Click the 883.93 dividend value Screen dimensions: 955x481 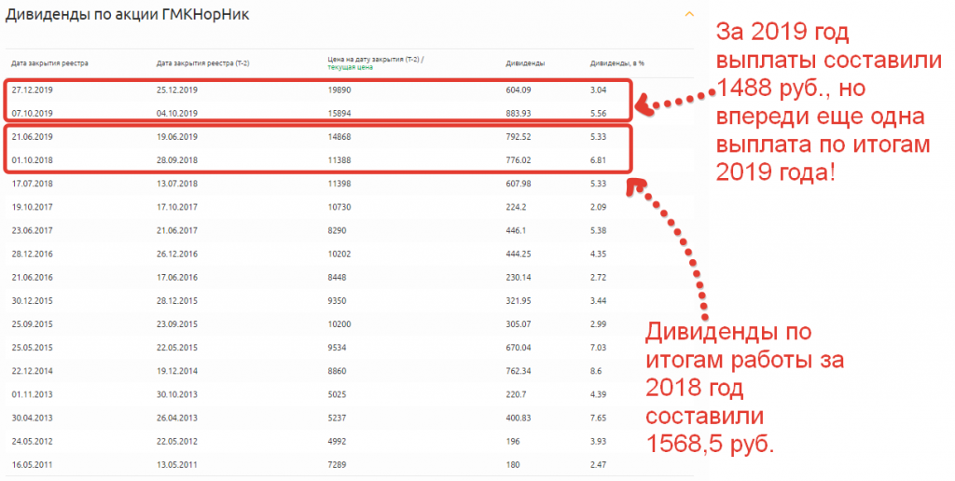coord(519,113)
